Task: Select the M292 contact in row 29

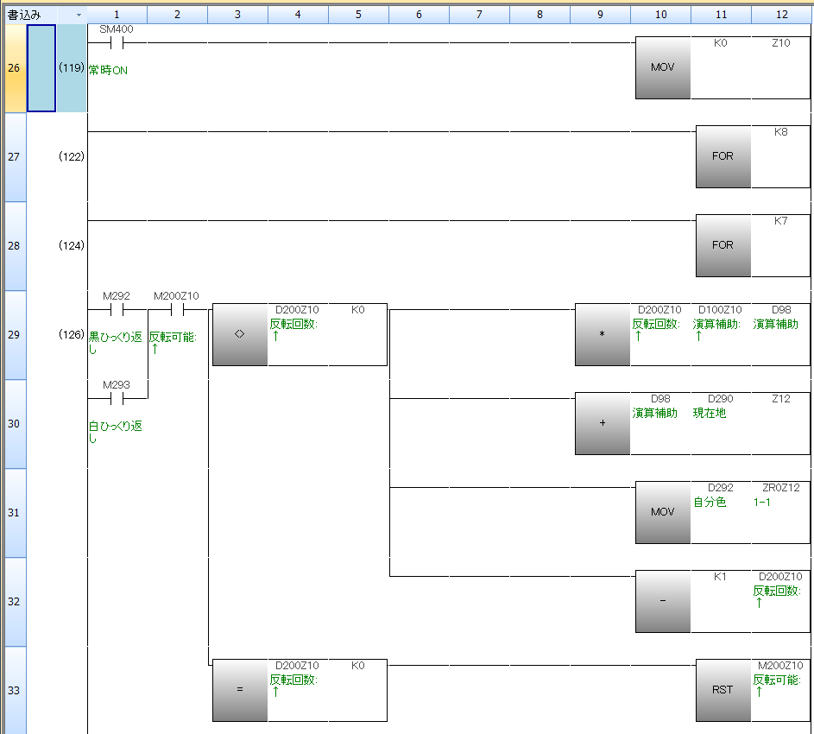Action: point(117,310)
